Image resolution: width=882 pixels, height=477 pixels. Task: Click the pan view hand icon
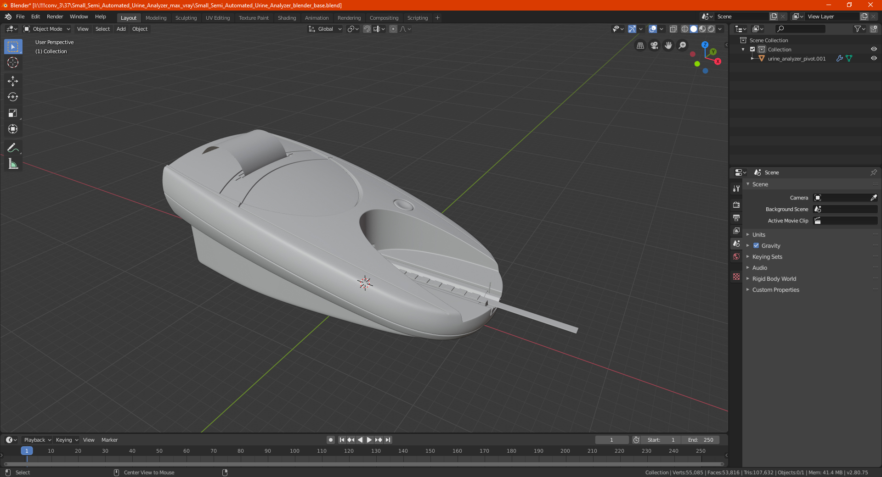[x=668, y=45]
